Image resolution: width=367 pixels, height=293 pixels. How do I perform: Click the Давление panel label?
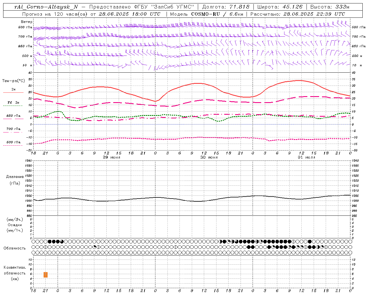15,177
